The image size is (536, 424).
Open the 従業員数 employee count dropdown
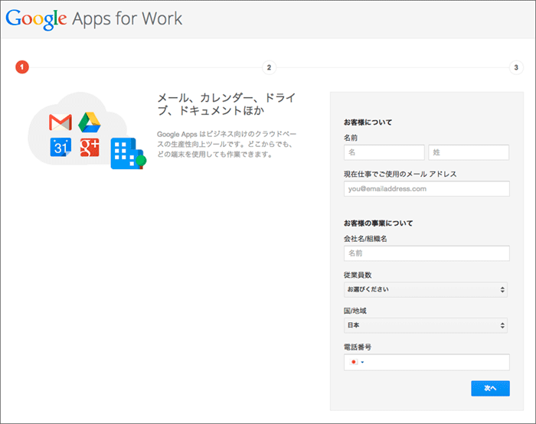(426, 289)
